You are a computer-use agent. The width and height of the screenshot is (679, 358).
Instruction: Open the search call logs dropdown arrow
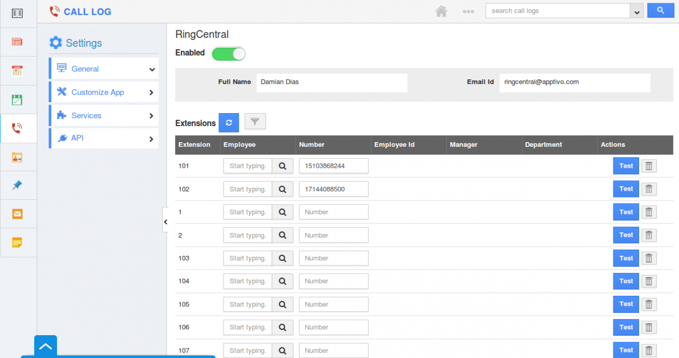[637, 11]
